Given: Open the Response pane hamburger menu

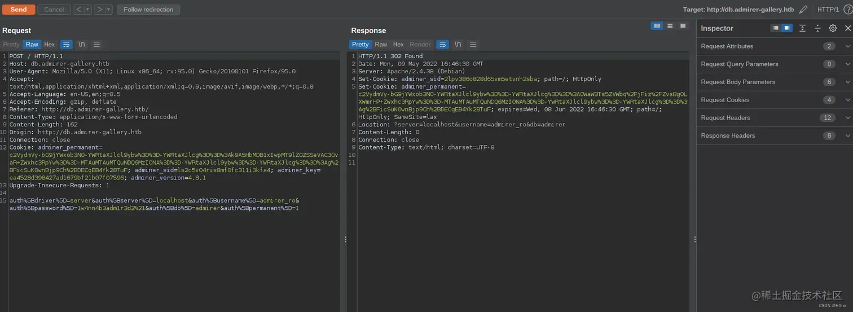Looking at the screenshot, I should (x=473, y=45).
